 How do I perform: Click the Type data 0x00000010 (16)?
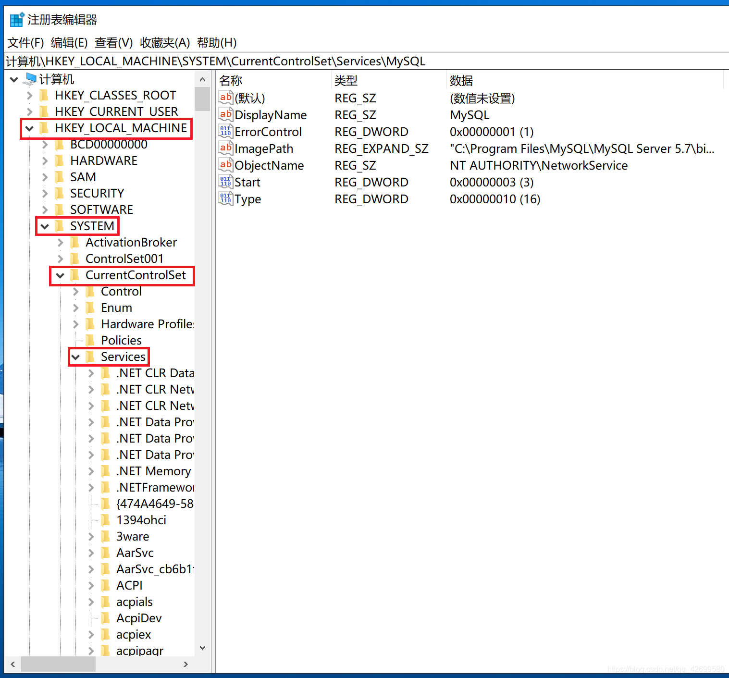(x=495, y=199)
